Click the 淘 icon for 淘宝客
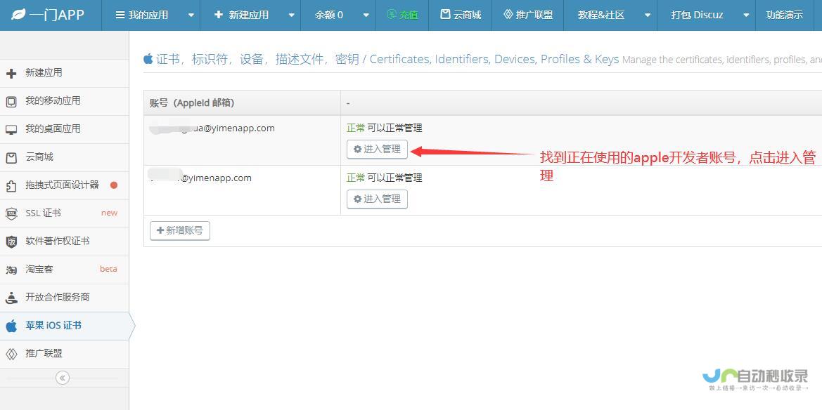822x410 pixels. tap(11, 270)
